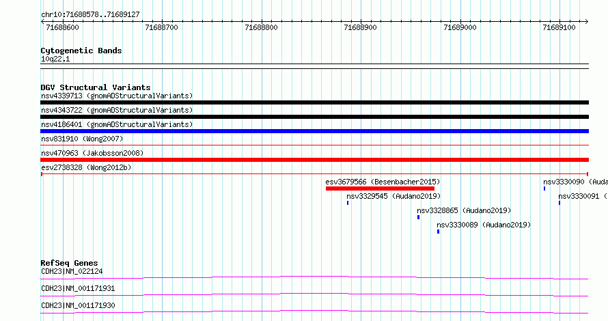Click the 10q22.1 cytogenetic band bar

(314, 66)
